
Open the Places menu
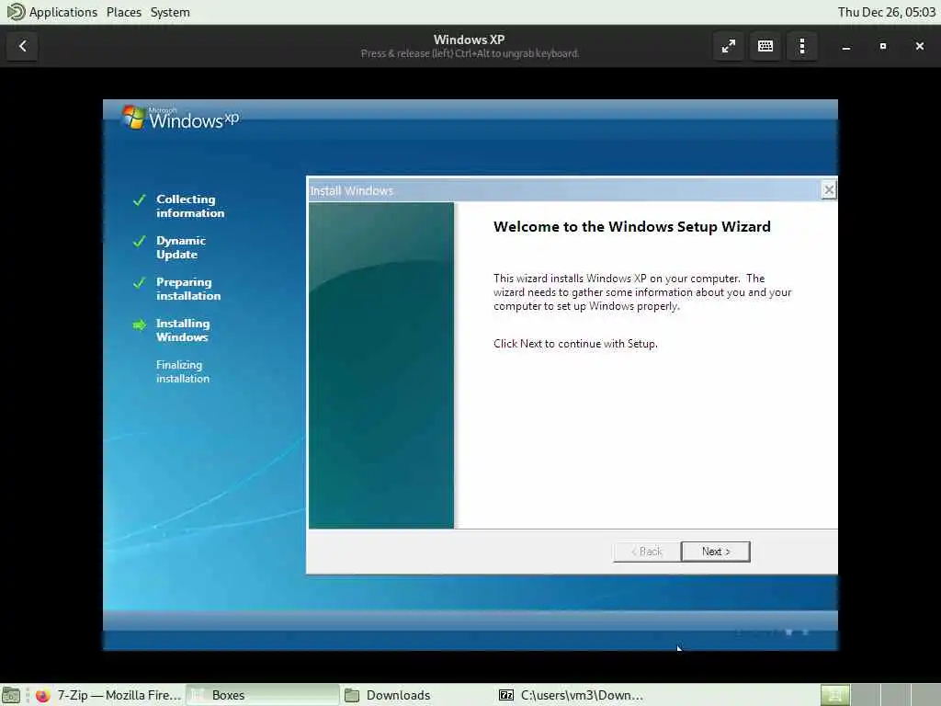(x=124, y=12)
